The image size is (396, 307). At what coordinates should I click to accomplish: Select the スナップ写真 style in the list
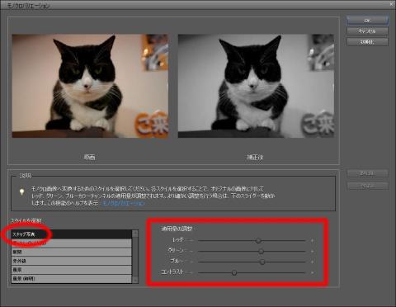coord(72,234)
